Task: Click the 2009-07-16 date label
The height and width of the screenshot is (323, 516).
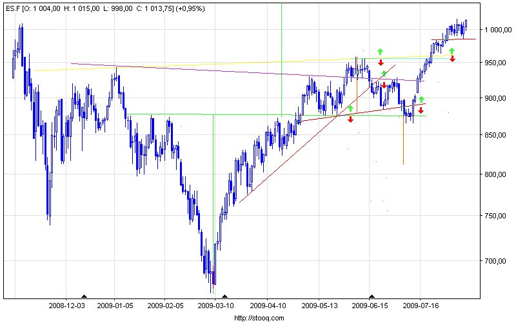Action: coord(421,306)
